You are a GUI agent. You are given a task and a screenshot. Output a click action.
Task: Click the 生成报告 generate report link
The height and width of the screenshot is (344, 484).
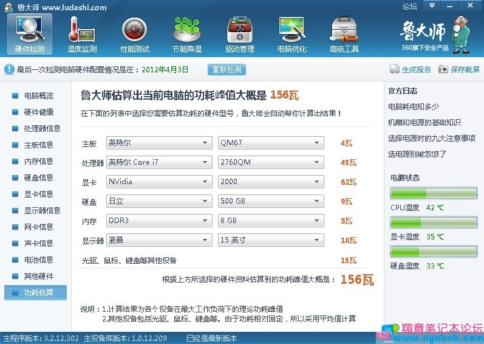click(416, 69)
